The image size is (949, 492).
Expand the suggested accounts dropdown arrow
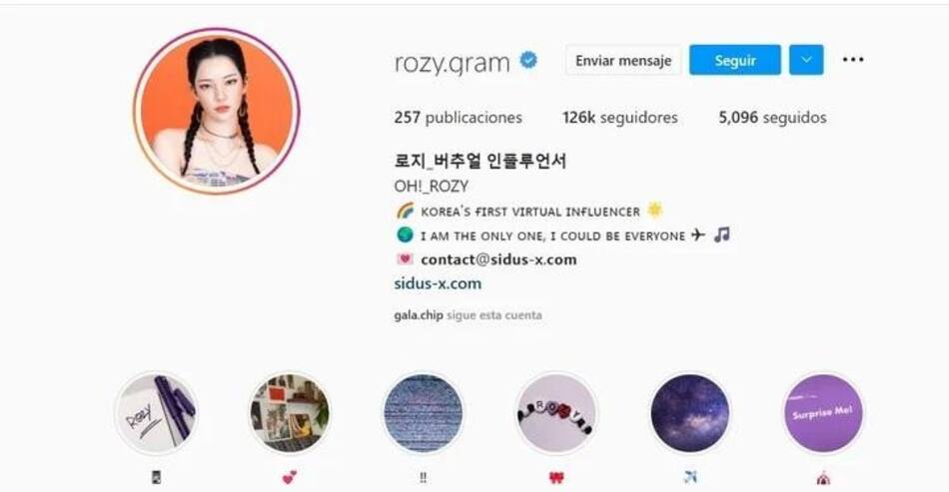(x=806, y=60)
